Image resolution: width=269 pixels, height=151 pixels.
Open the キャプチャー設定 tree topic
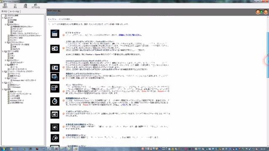(x=16, y=38)
